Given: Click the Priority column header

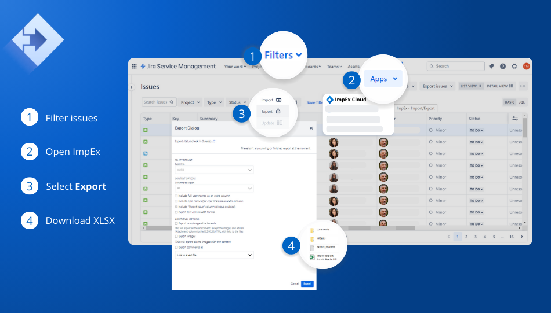Looking at the screenshot, I should coord(435,119).
